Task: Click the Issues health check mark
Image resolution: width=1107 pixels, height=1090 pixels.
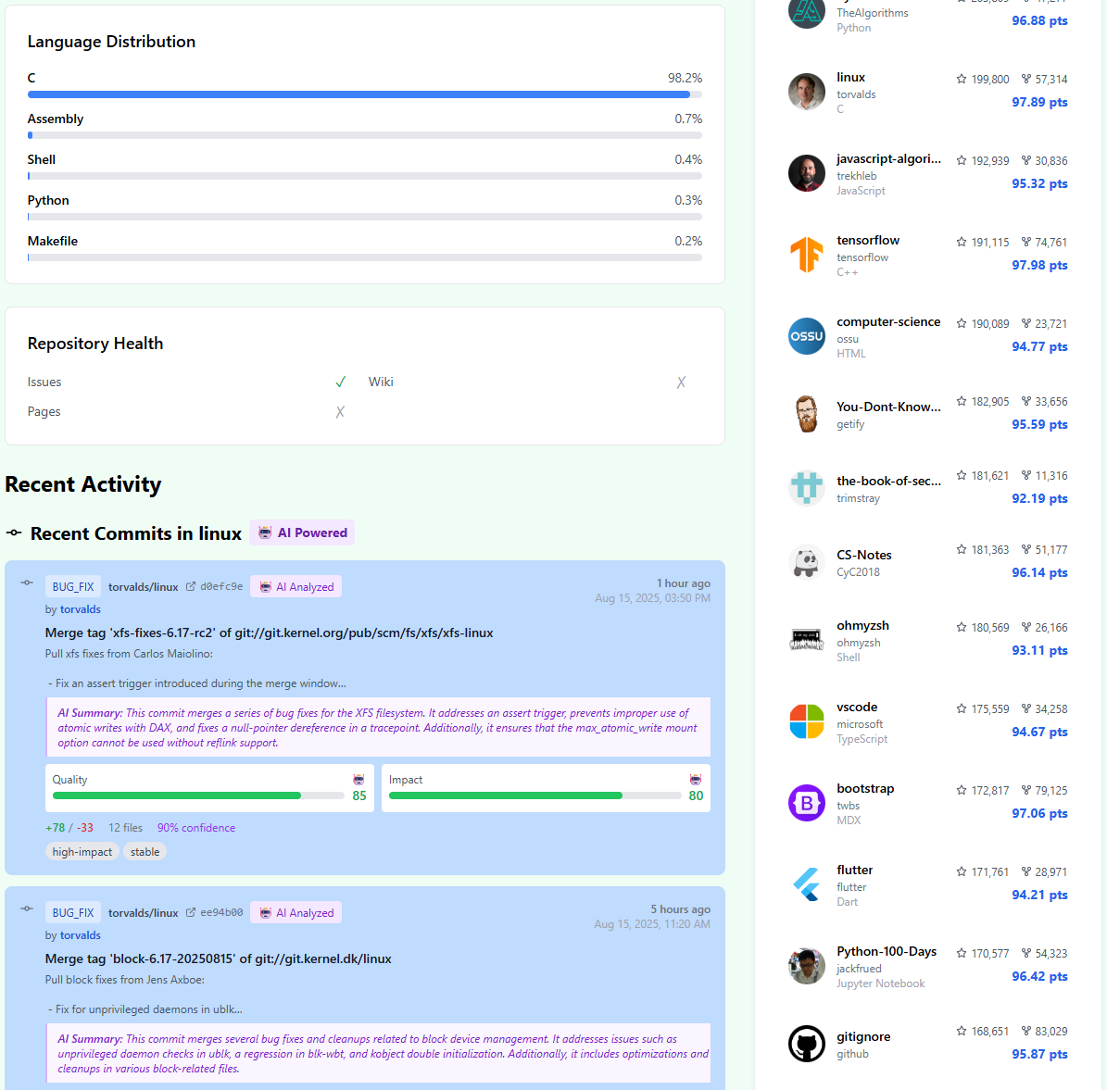Action: [340, 382]
